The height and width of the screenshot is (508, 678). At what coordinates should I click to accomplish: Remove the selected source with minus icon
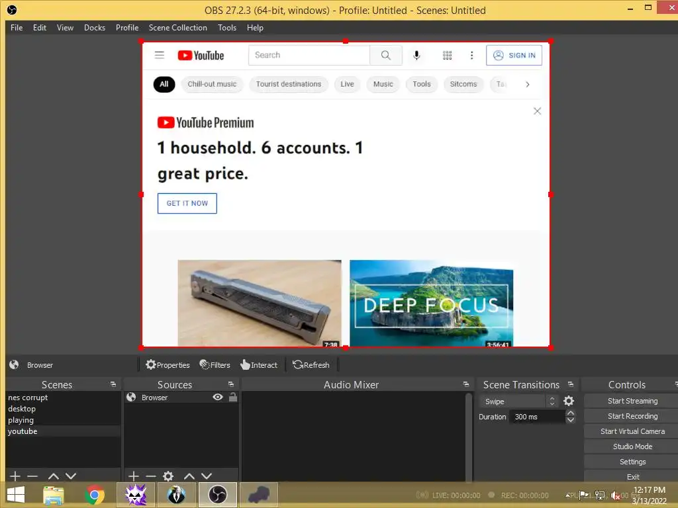click(151, 476)
